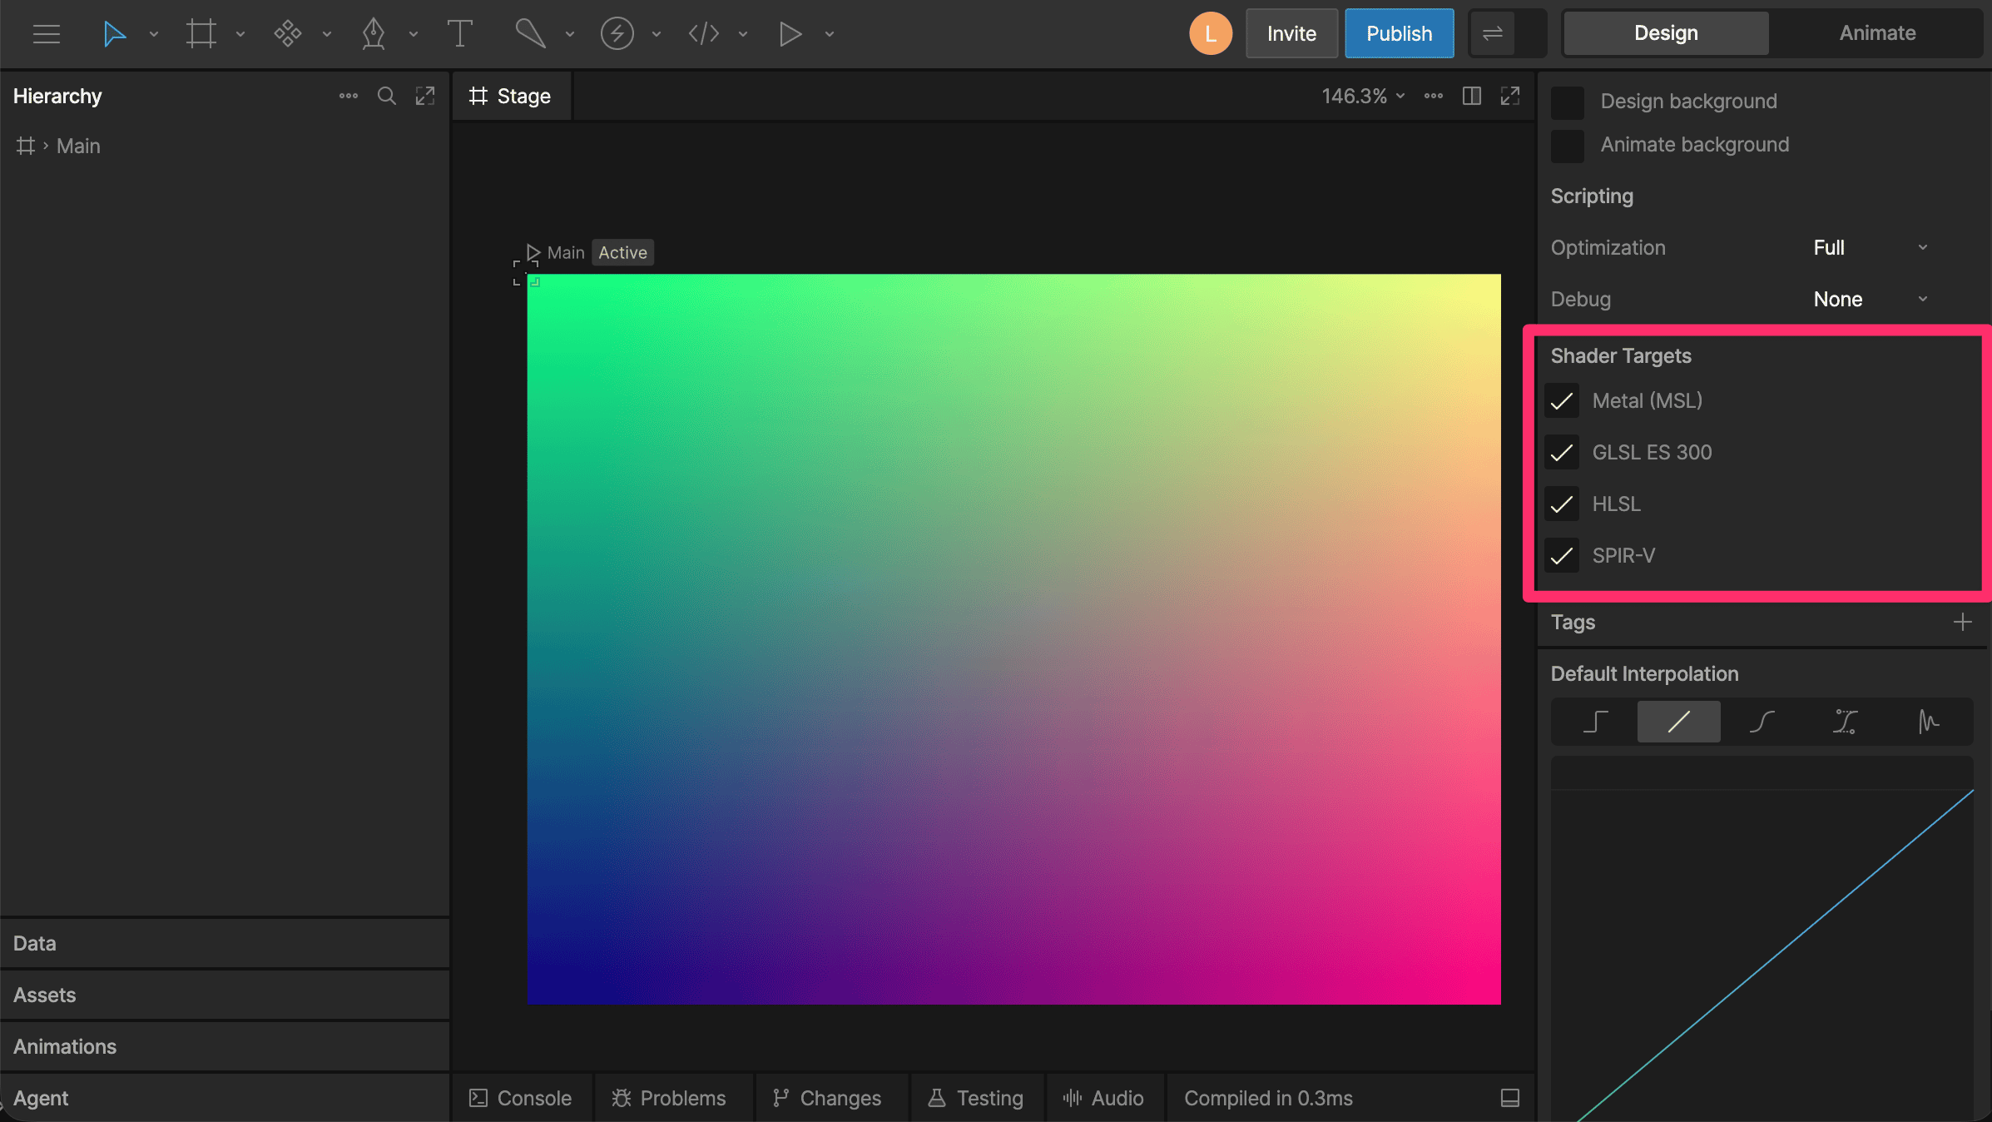This screenshot has width=1992, height=1122.
Task: Switch to Animate mode tab
Action: 1877,33
